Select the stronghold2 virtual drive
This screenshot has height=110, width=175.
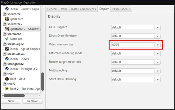click(15, 64)
